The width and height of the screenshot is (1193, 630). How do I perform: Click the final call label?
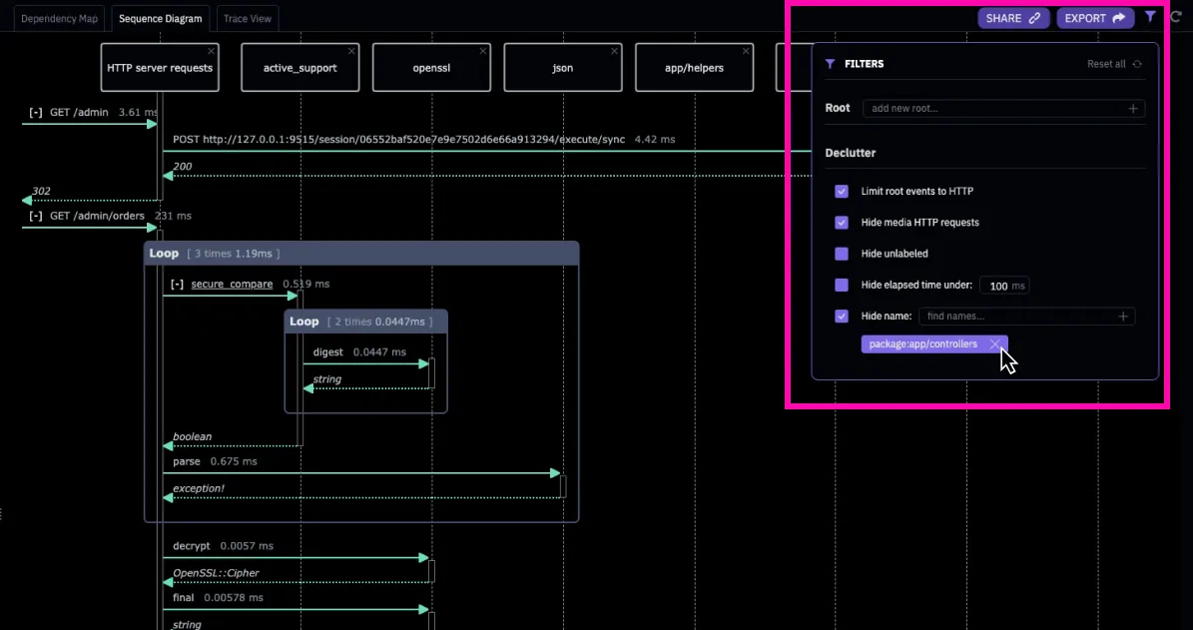coord(184,597)
